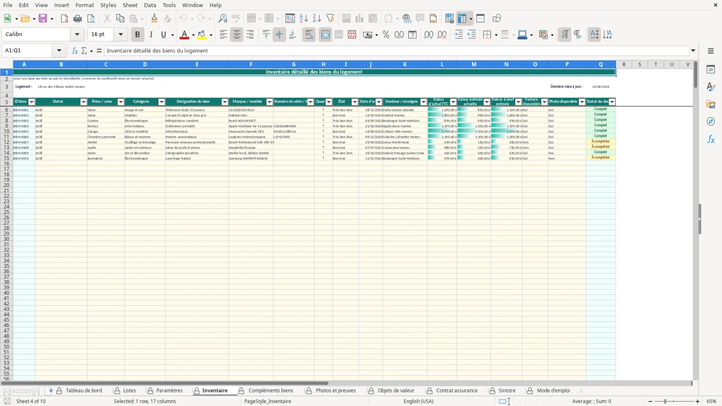Open font name dropdown
Viewport: 722px width, 406px height.
pyautogui.click(x=77, y=34)
